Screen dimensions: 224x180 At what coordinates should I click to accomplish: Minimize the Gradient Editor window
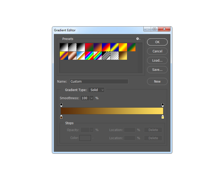tap(147, 29)
